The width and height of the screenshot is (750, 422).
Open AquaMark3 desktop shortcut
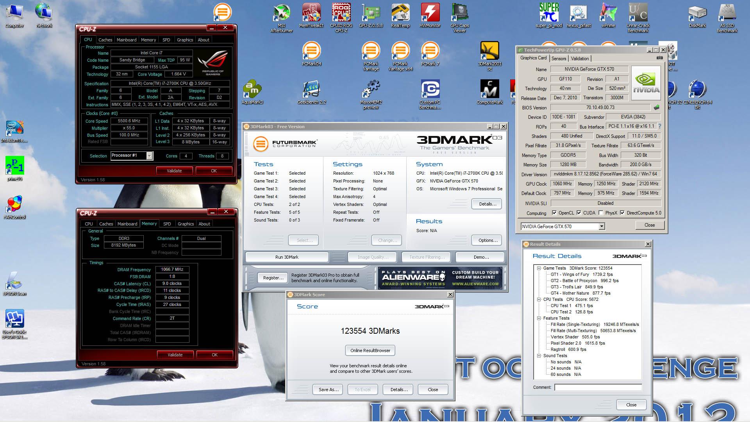click(252, 92)
